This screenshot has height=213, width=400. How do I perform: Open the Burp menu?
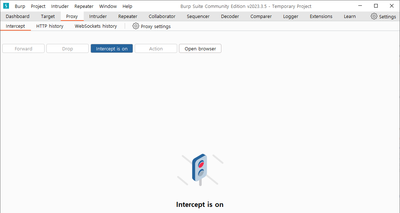[20, 6]
